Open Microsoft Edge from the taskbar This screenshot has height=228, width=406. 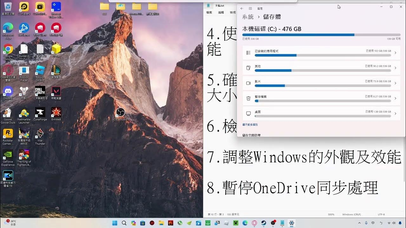coord(245,223)
